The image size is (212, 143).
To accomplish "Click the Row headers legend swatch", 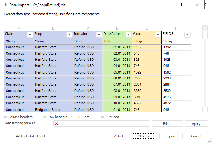I will point(44,117).
